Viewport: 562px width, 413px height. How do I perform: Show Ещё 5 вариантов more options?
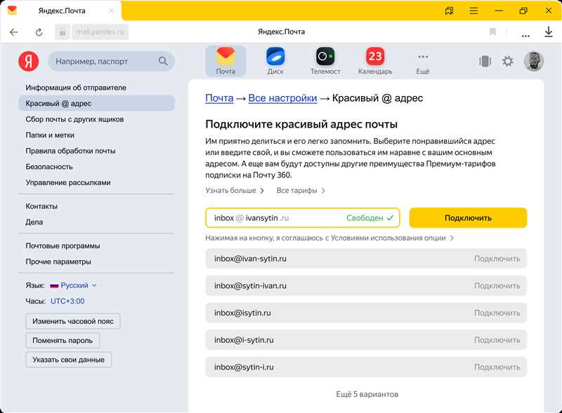pyautogui.click(x=367, y=394)
